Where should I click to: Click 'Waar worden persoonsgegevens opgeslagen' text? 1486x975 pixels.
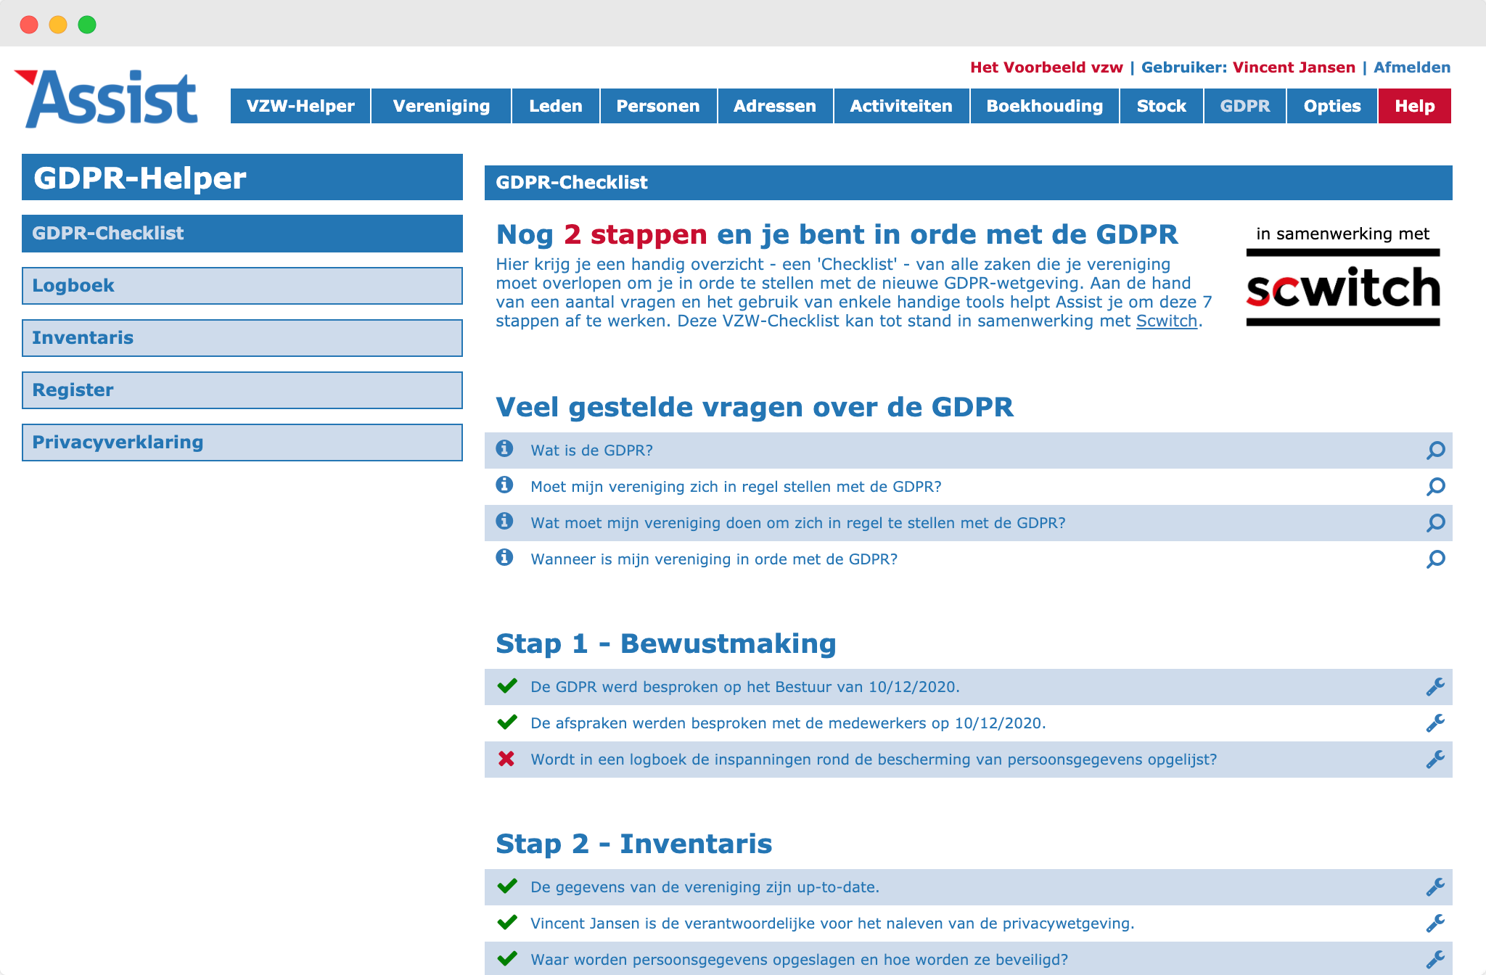(799, 960)
